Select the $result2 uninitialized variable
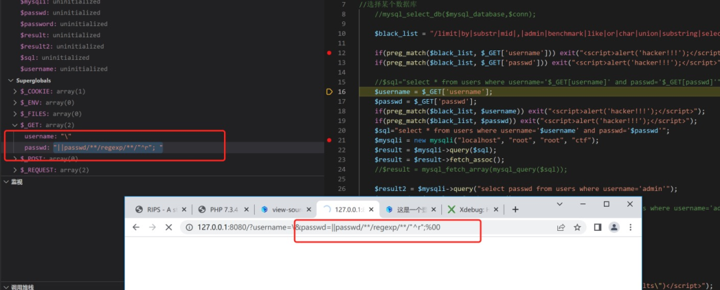Image resolution: width=720 pixels, height=290 pixels. pyautogui.click(x=61, y=47)
